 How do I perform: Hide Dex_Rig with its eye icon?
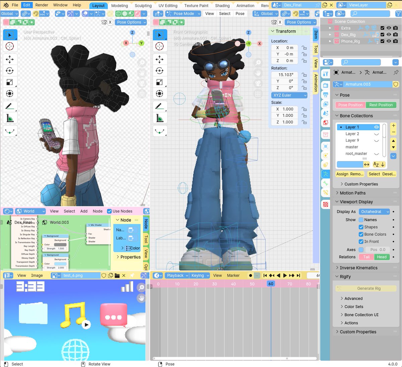click(389, 35)
